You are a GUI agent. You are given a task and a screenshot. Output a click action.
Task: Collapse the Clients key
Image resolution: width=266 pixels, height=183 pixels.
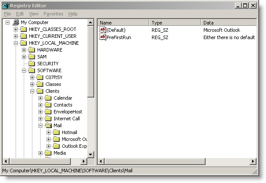(x=32, y=91)
